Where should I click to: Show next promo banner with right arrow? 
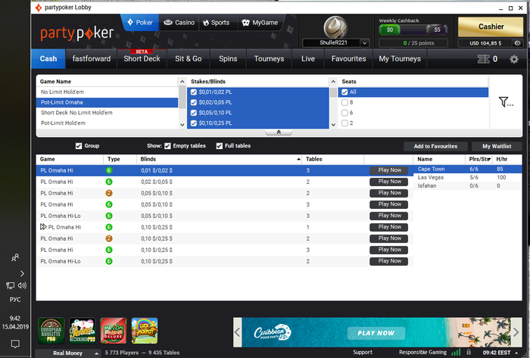(x=516, y=332)
